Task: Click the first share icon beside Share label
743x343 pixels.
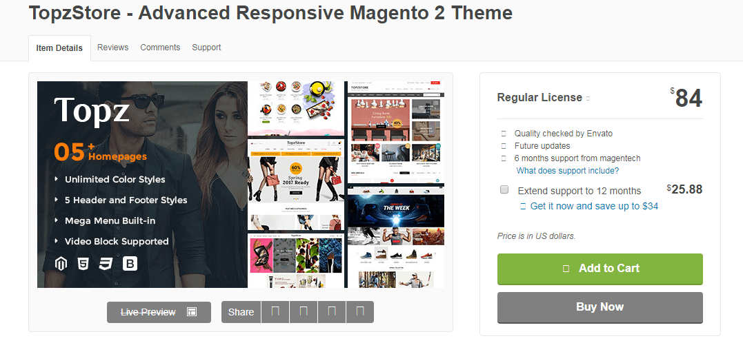Action: [275, 312]
